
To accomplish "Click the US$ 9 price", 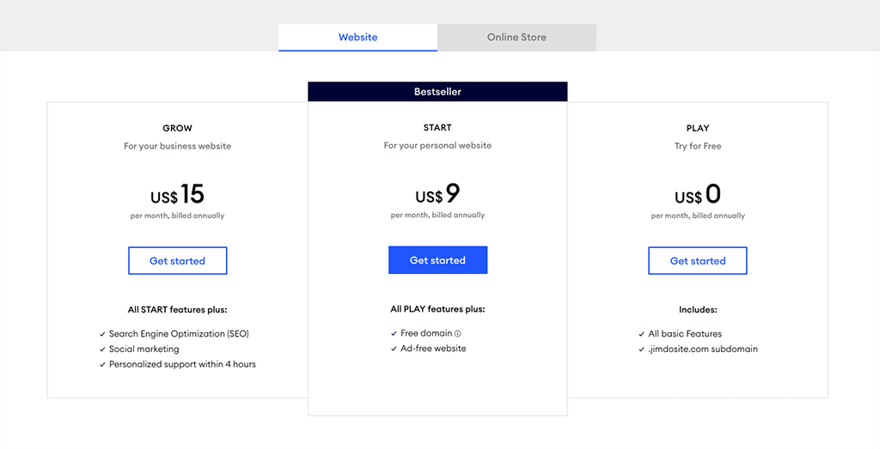I will pos(437,194).
